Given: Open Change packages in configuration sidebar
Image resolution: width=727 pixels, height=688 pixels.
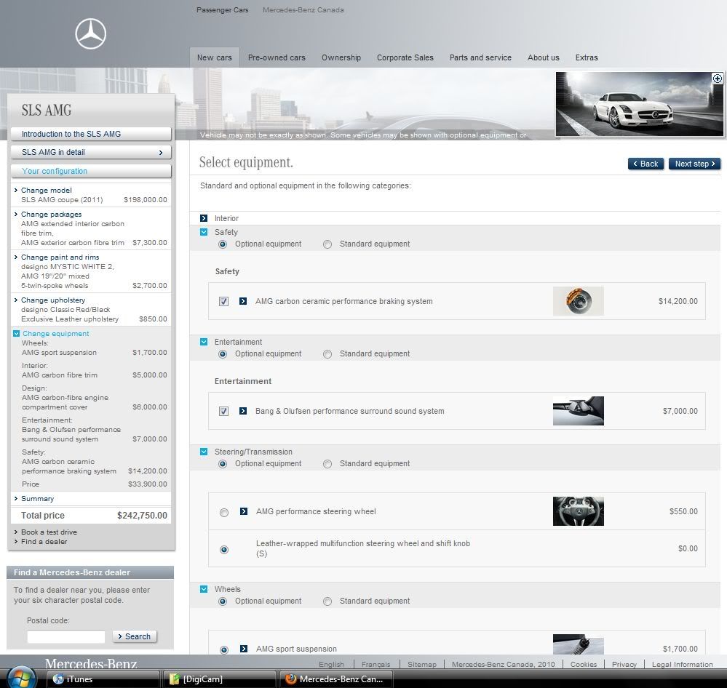Looking at the screenshot, I should click(x=51, y=214).
